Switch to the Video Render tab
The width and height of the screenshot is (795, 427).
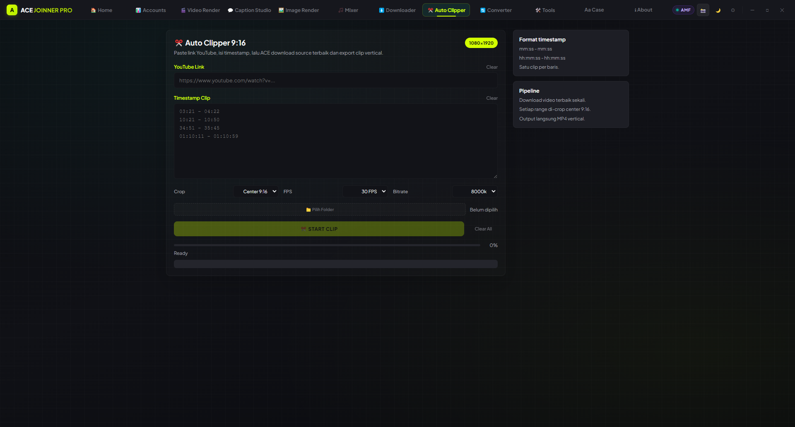click(200, 10)
